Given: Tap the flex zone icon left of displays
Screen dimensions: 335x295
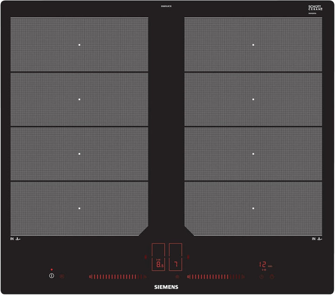Looking at the screenshot, I should 146,256.
